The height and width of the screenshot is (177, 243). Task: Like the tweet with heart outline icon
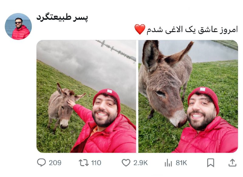coord(126,163)
